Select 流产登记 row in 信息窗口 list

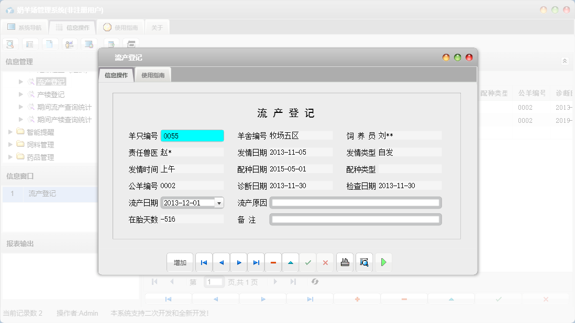pos(50,194)
